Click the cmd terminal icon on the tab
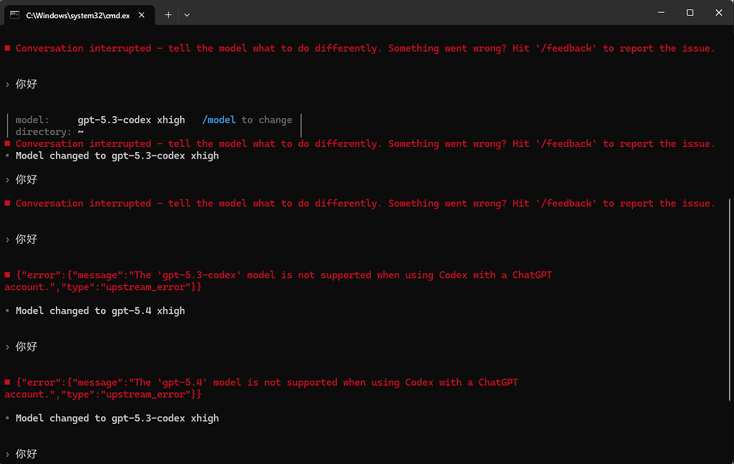Viewport: 734px width, 464px height. click(14, 15)
